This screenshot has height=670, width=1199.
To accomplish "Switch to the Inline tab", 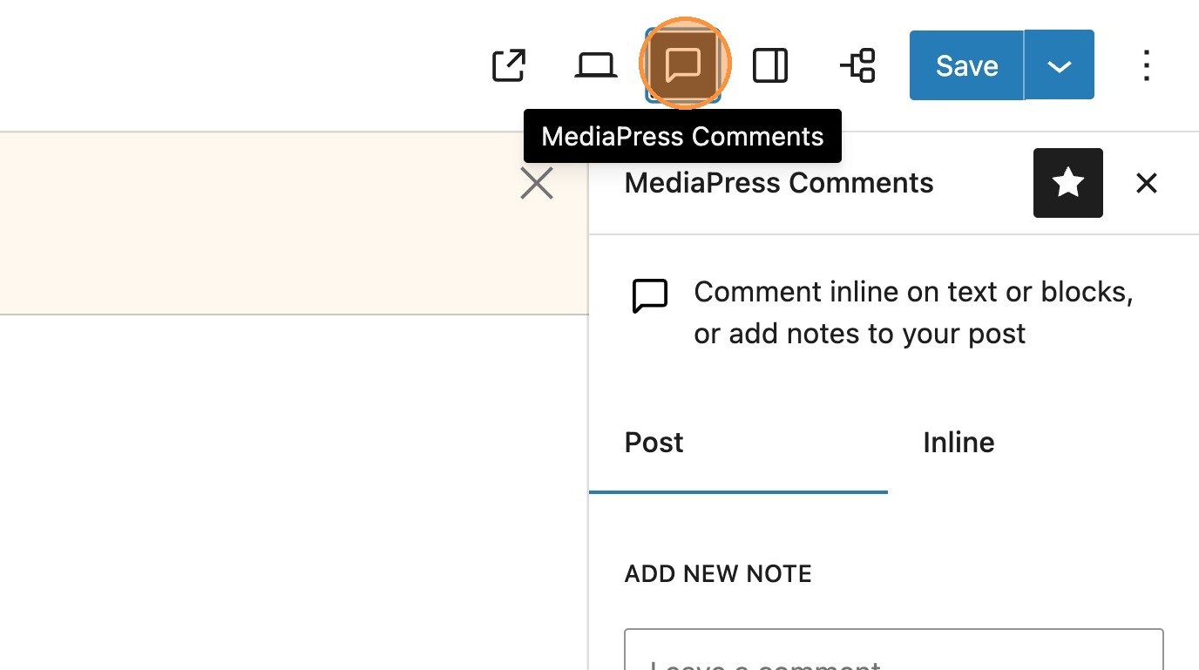I will point(959,443).
